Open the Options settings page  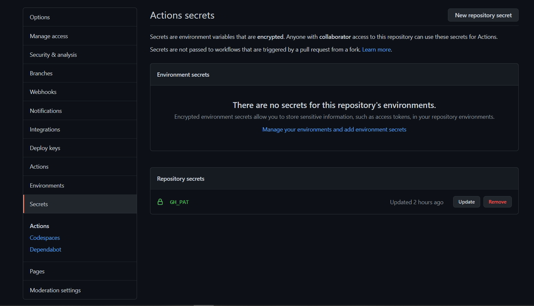pos(40,17)
